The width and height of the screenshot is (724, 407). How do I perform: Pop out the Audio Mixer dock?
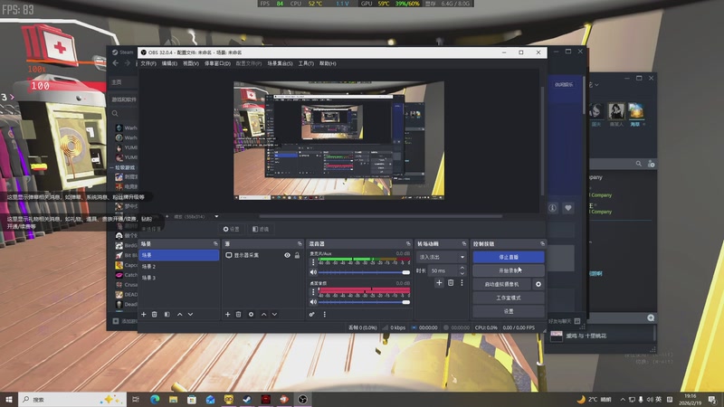click(408, 243)
